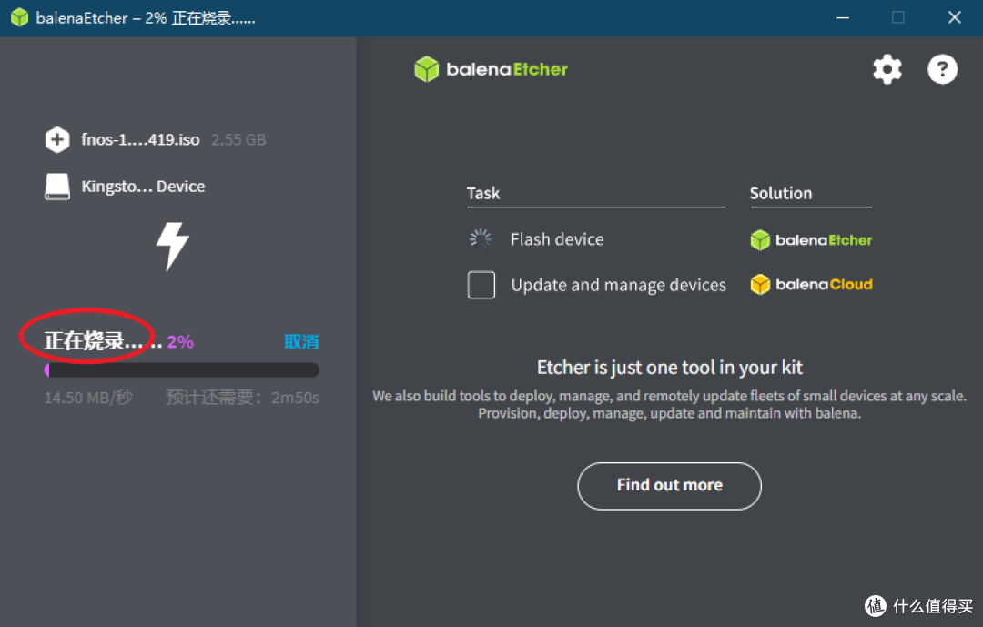Click the lightning bolt flash icon
The height and width of the screenshot is (627, 983).
[x=172, y=246]
